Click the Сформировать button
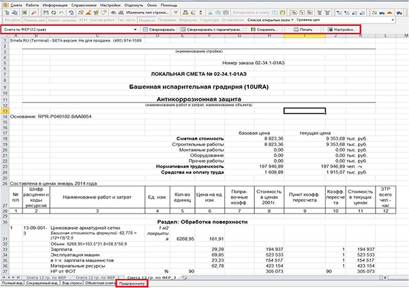Image resolution: width=409 pixels, height=288 pixels. click(159, 29)
